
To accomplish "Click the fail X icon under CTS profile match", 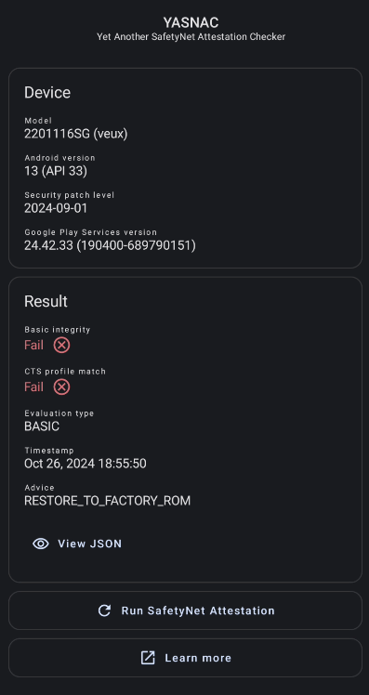I will tap(61, 387).
